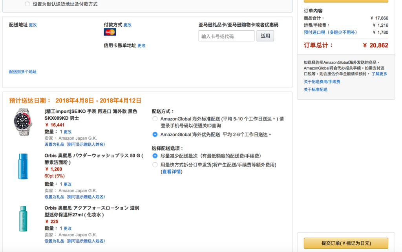Change quantity of the SEIKO watch

pyautogui.click(x=68, y=132)
